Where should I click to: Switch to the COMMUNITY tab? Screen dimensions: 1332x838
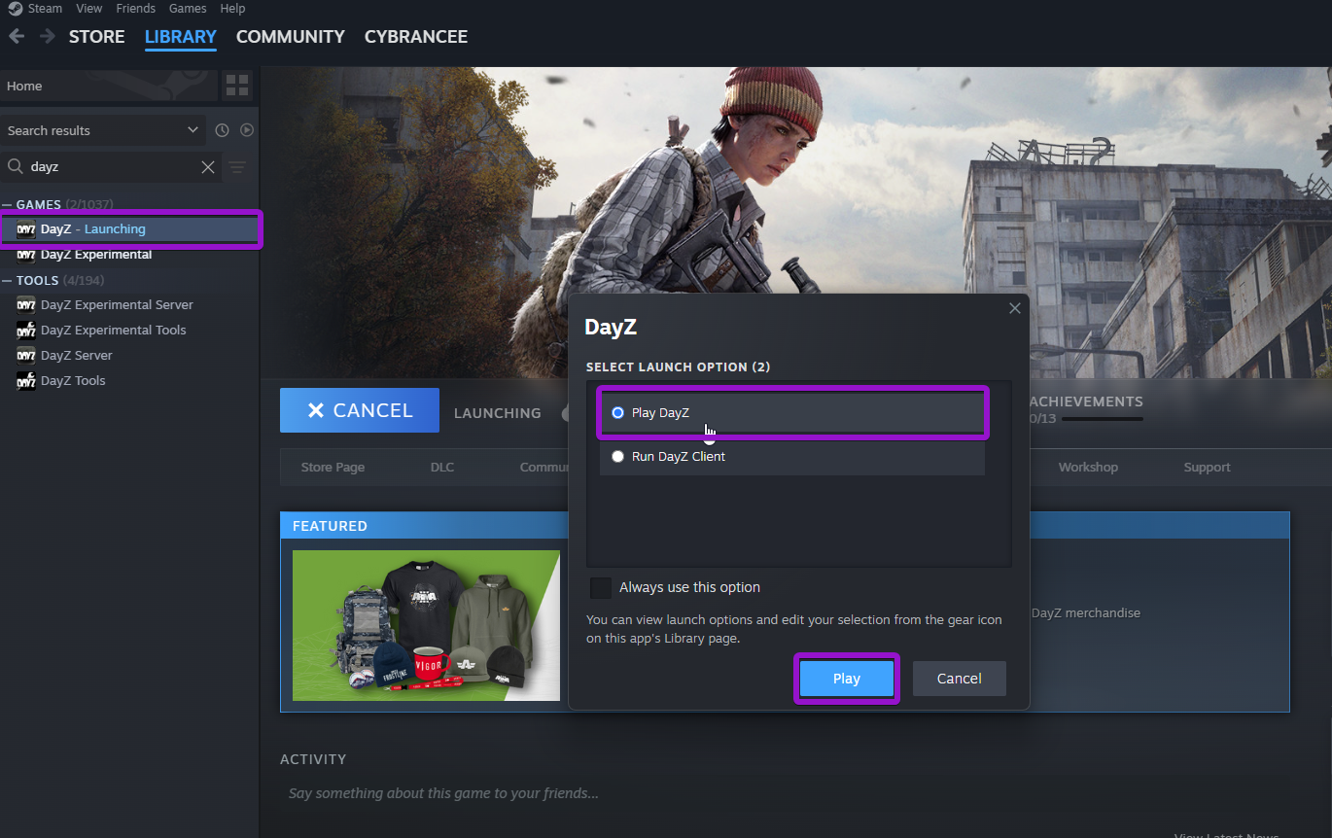tap(290, 36)
